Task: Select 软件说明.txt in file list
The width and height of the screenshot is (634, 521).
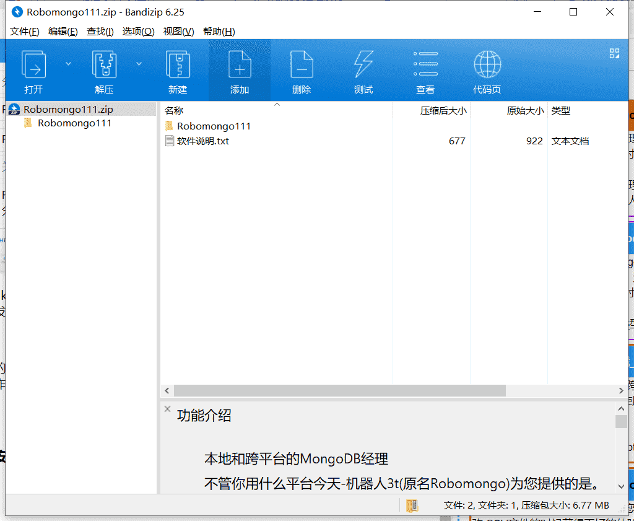Action: tap(203, 141)
